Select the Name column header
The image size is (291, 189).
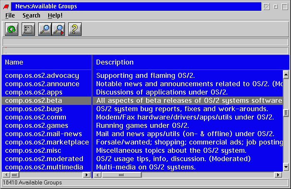pyautogui.click(x=14, y=62)
